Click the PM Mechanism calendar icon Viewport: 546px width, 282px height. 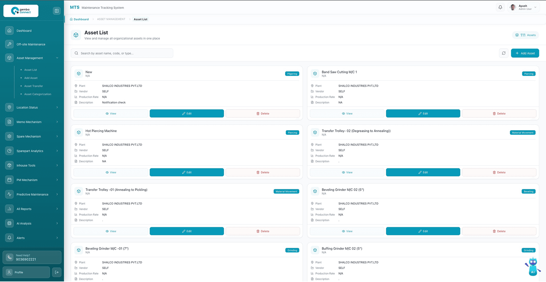(x=9, y=180)
